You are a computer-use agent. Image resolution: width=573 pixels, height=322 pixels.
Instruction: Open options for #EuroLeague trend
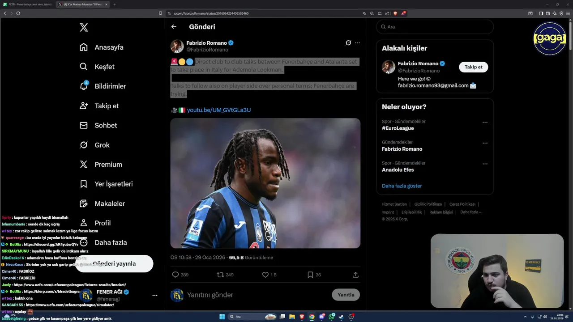pyautogui.click(x=485, y=122)
